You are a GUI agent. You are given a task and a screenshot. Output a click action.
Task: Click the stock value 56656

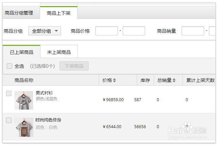click(x=140, y=127)
